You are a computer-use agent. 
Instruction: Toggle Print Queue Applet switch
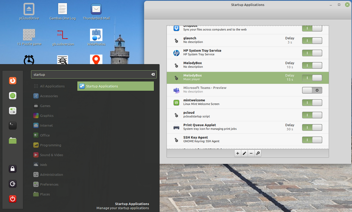[312, 127]
